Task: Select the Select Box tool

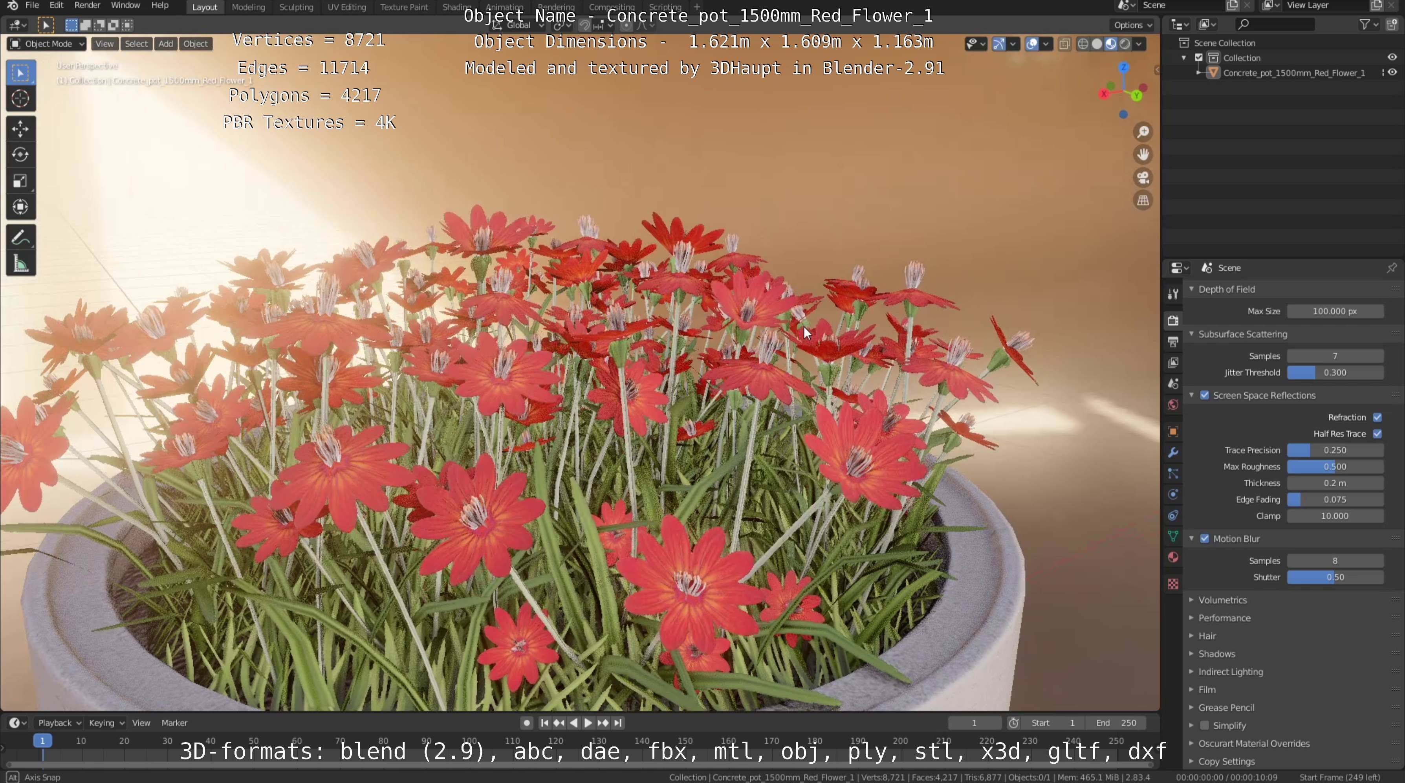Action: pyautogui.click(x=21, y=73)
